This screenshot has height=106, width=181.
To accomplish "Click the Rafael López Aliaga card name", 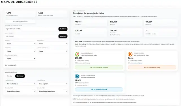I will point(88,75).
